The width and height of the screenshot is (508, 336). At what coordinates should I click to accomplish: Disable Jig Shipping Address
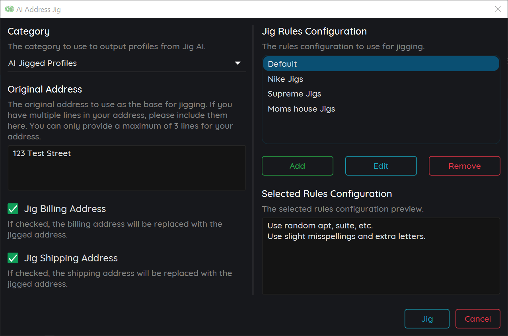pos(13,258)
